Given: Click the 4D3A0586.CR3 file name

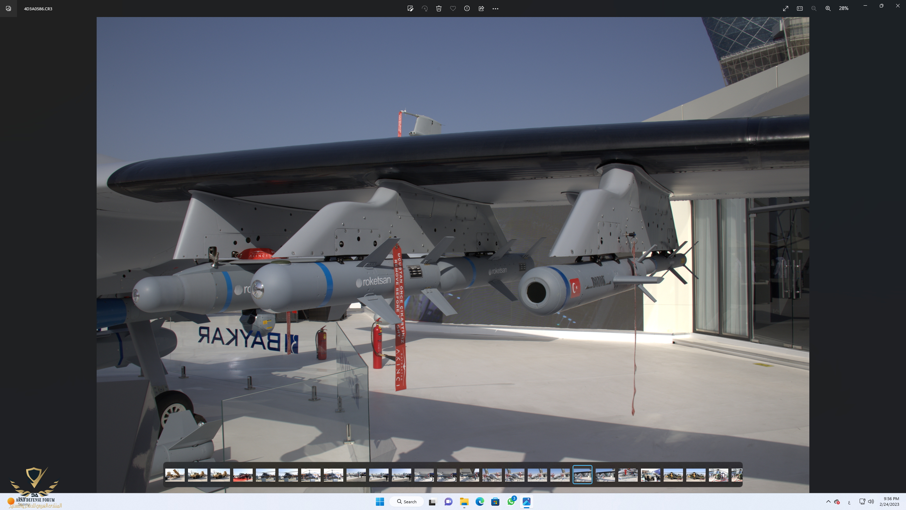Looking at the screenshot, I should pyautogui.click(x=38, y=9).
